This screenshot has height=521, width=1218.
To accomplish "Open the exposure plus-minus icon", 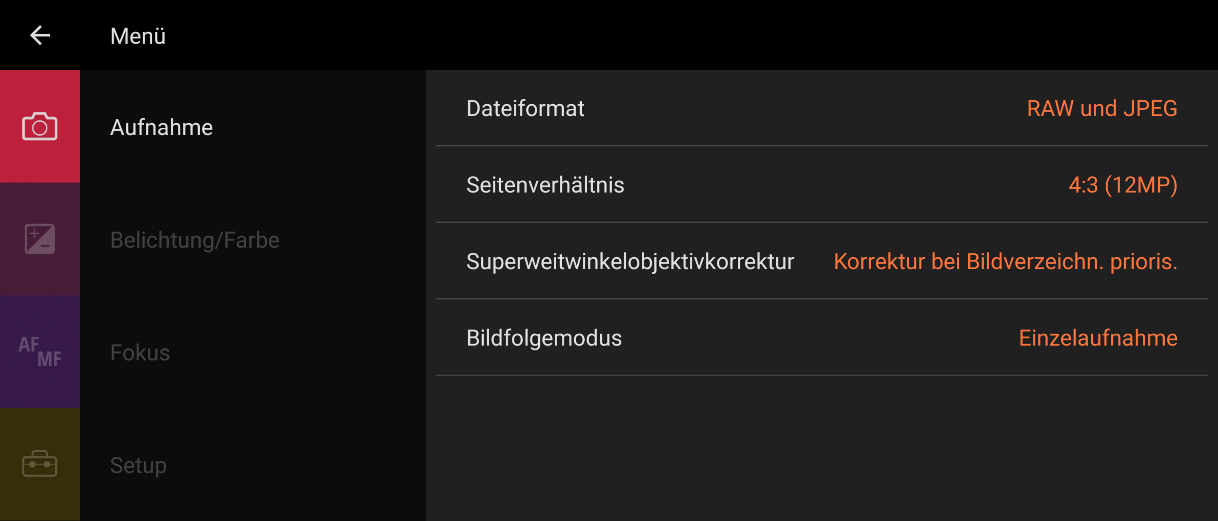I will tap(40, 239).
